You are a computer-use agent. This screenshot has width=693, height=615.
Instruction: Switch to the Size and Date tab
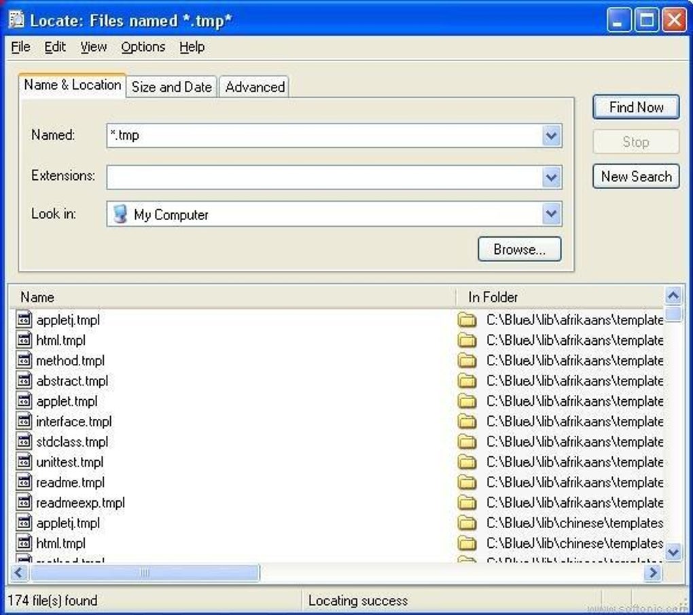(x=172, y=86)
